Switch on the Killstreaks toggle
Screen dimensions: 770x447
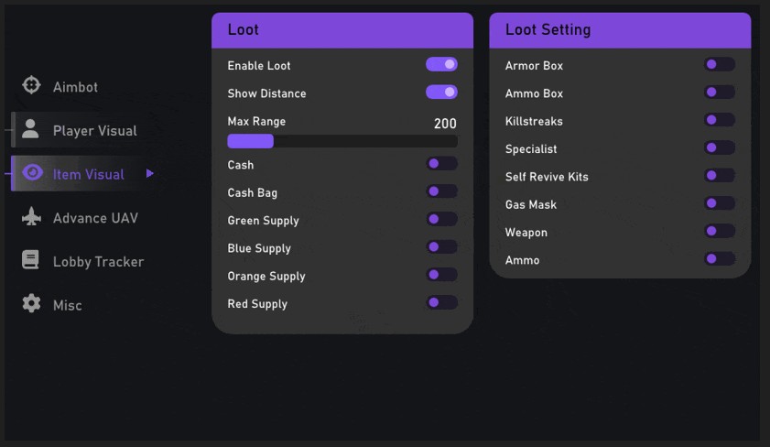[x=720, y=120]
